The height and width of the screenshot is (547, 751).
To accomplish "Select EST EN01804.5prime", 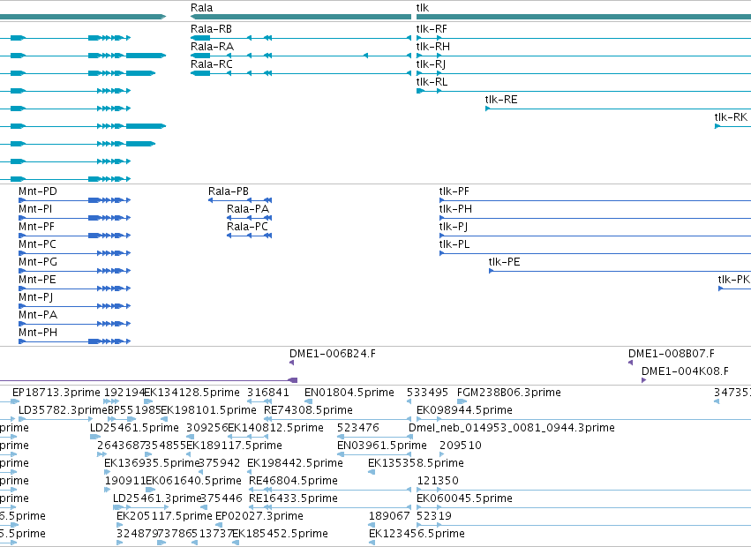I will click(309, 401).
